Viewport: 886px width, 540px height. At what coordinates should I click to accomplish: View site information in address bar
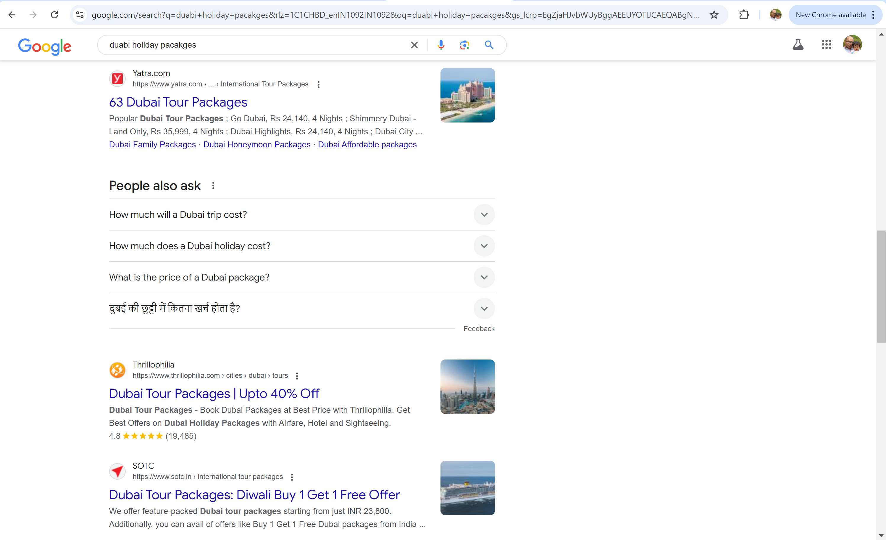pyautogui.click(x=80, y=15)
